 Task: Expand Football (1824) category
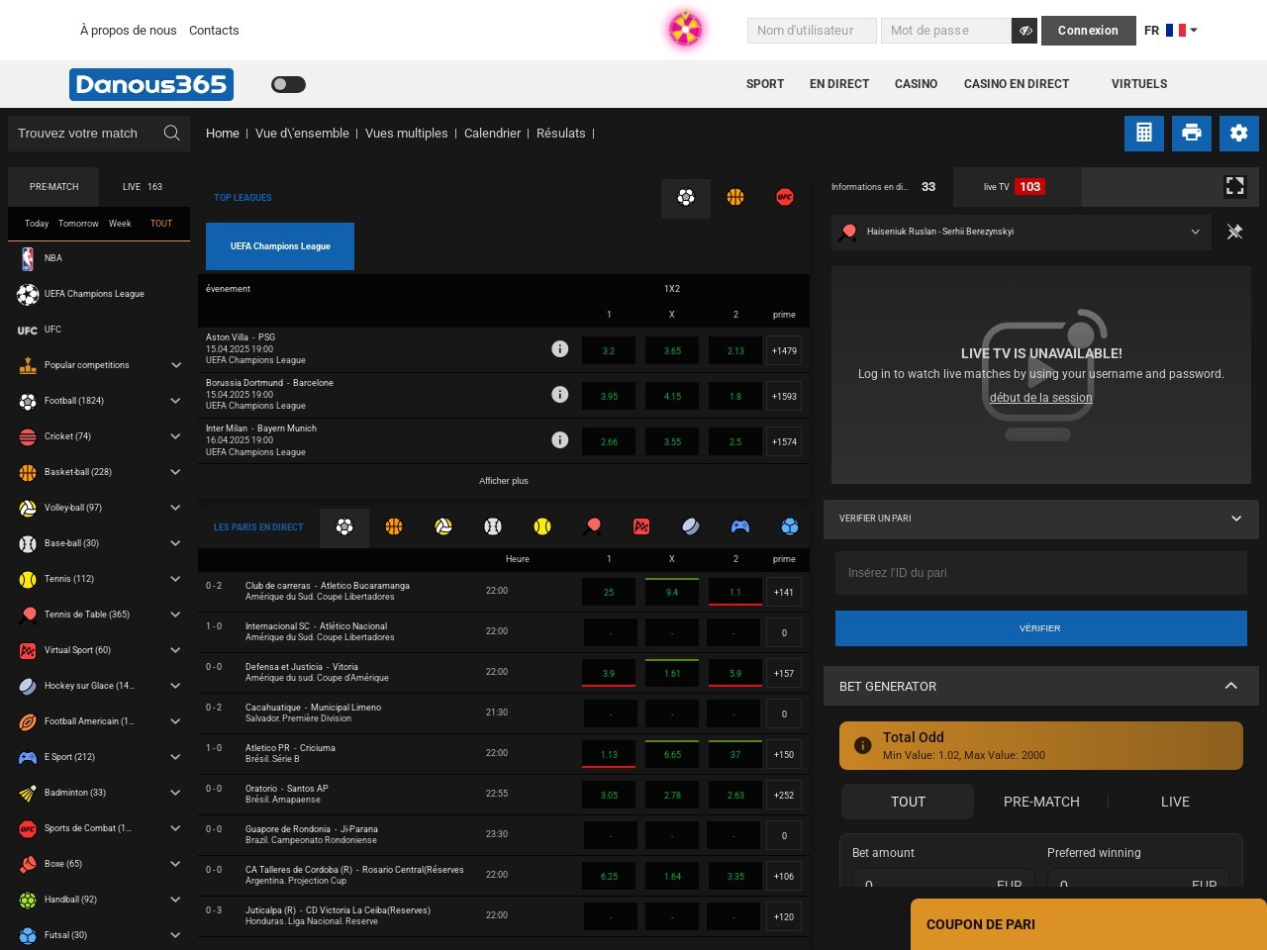tap(175, 401)
